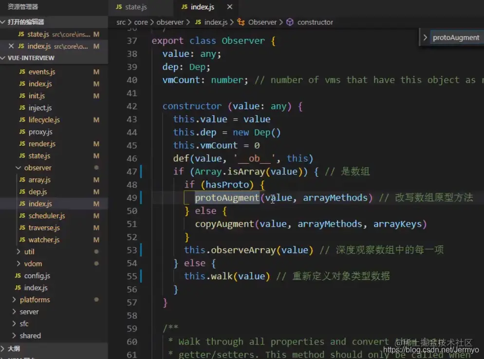Click line number 49 in the gutter
This screenshot has width=484, height=359.
[x=132, y=198]
